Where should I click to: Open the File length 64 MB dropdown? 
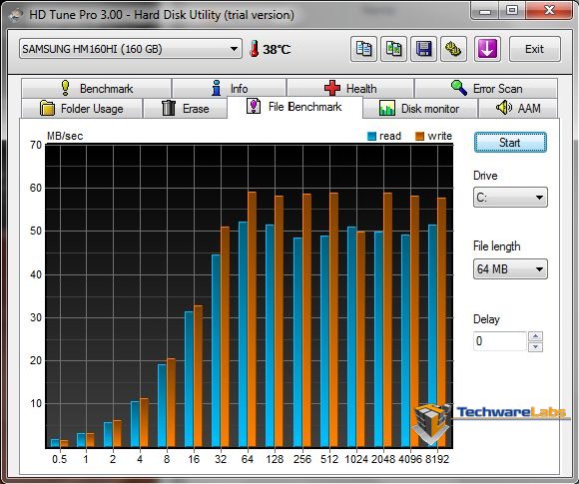510,269
